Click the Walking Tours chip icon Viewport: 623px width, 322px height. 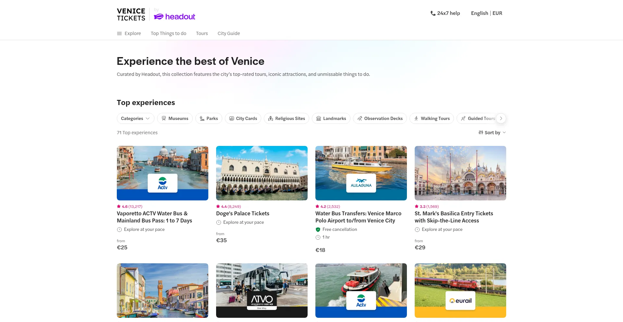point(416,118)
